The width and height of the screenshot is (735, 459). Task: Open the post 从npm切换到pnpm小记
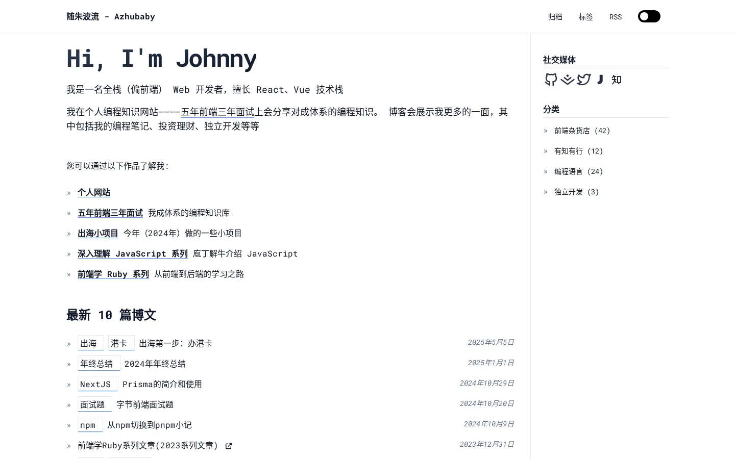(x=150, y=425)
